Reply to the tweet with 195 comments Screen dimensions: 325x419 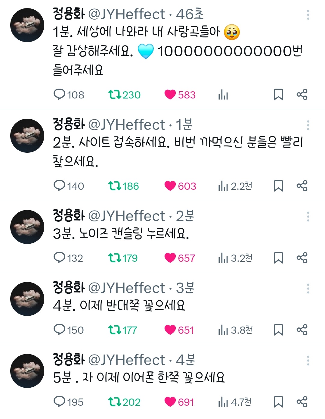point(60,402)
